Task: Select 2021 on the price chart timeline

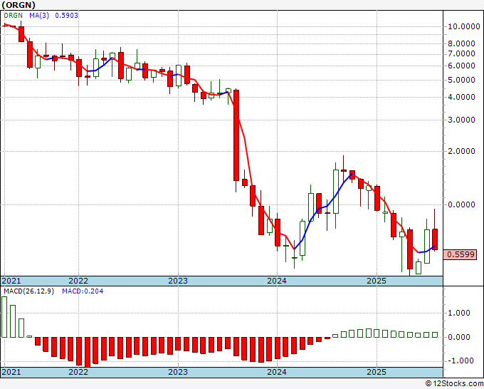Action: coord(11,281)
